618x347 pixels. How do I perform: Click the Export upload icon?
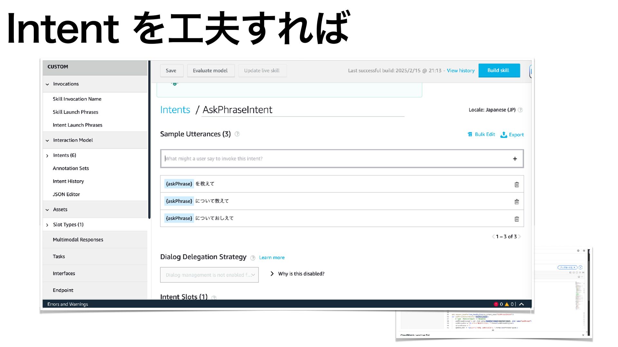504,135
